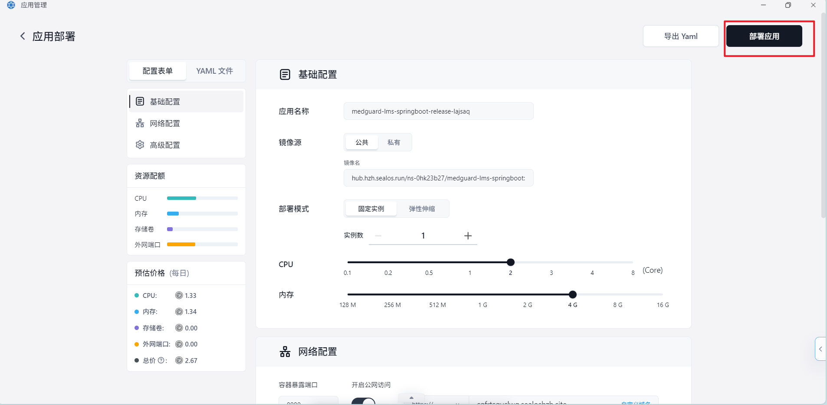827x405 pixels.
Task: Click the 容器暴露端口 label
Action: coord(298,385)
